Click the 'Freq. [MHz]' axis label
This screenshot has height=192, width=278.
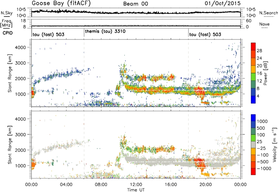pyautogui.click(x=7, y=24)
